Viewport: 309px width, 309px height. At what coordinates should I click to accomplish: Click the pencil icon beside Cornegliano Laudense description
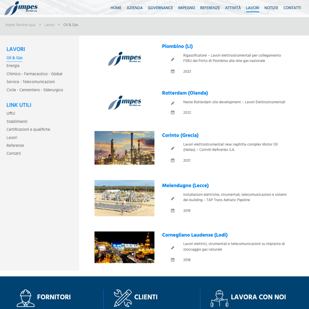pos(173,248)
